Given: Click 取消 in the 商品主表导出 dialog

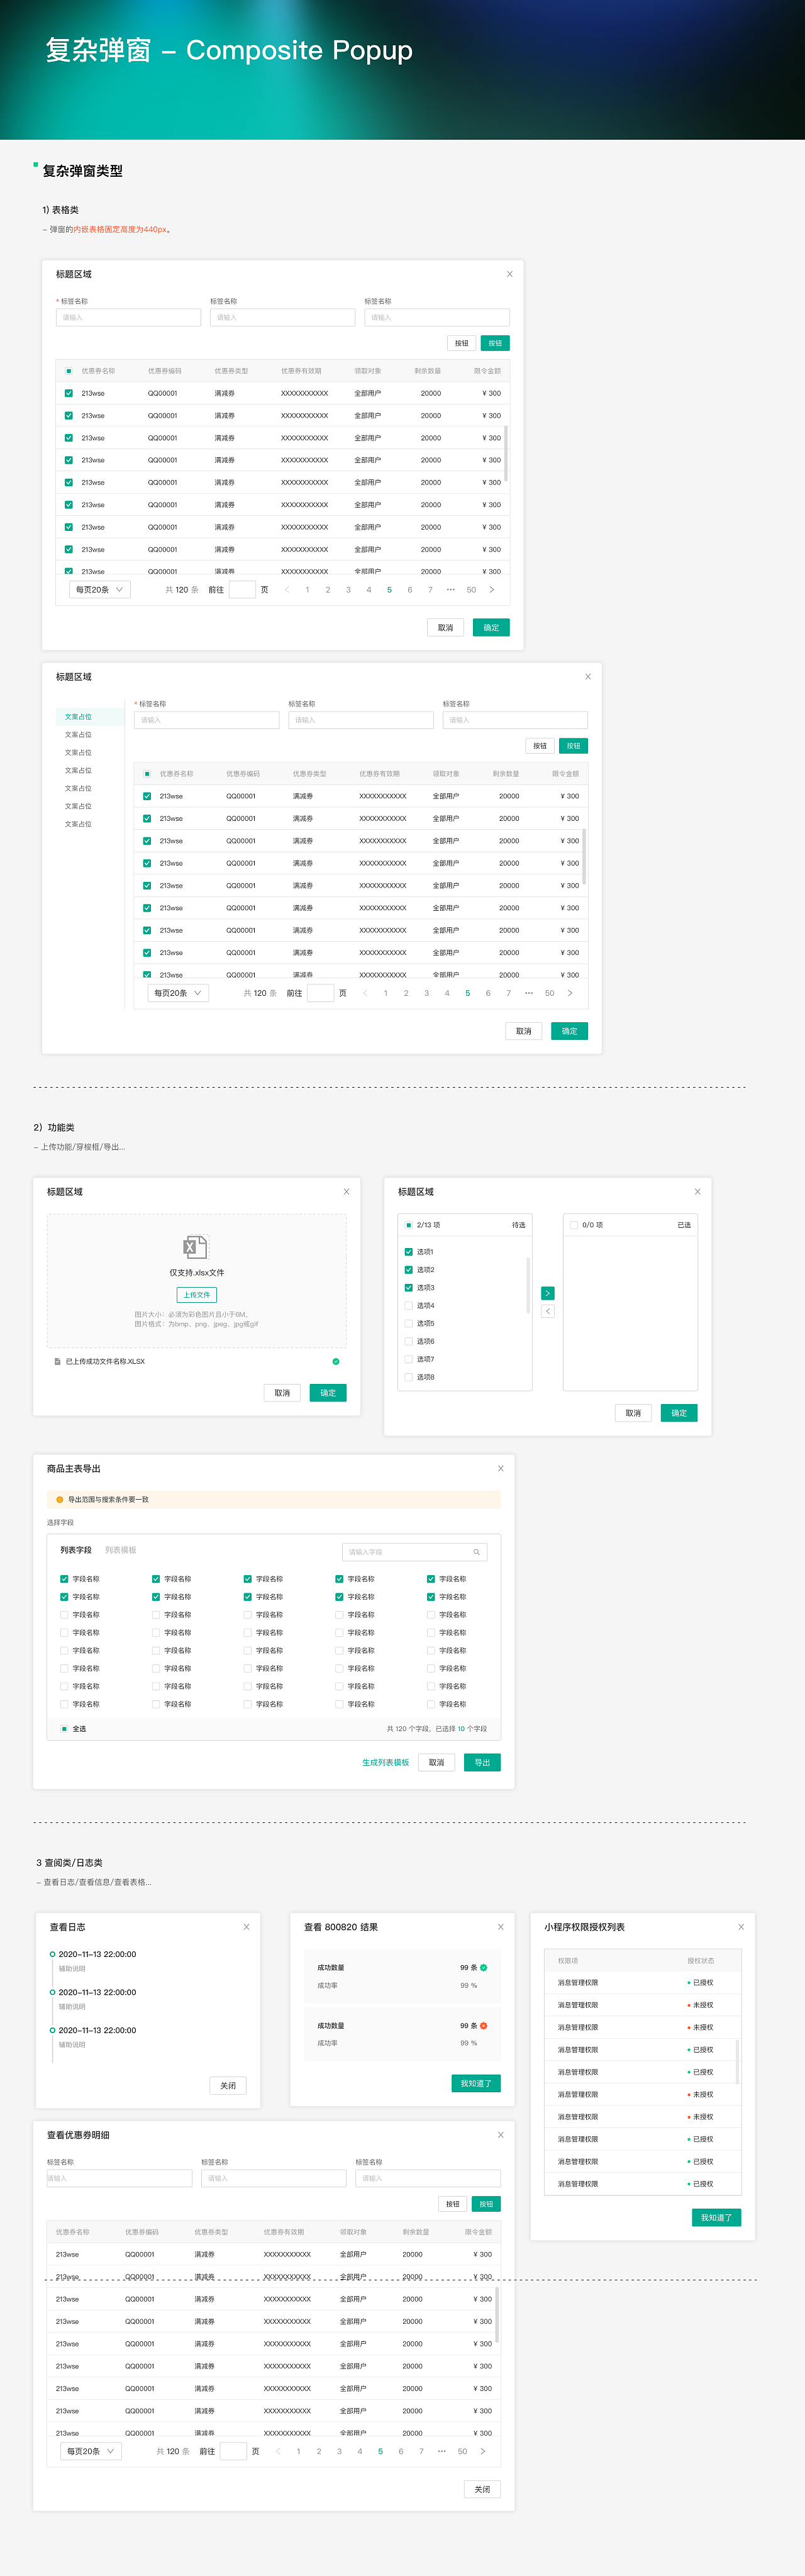Looking at the screenshot, I should pos(437,1762).
